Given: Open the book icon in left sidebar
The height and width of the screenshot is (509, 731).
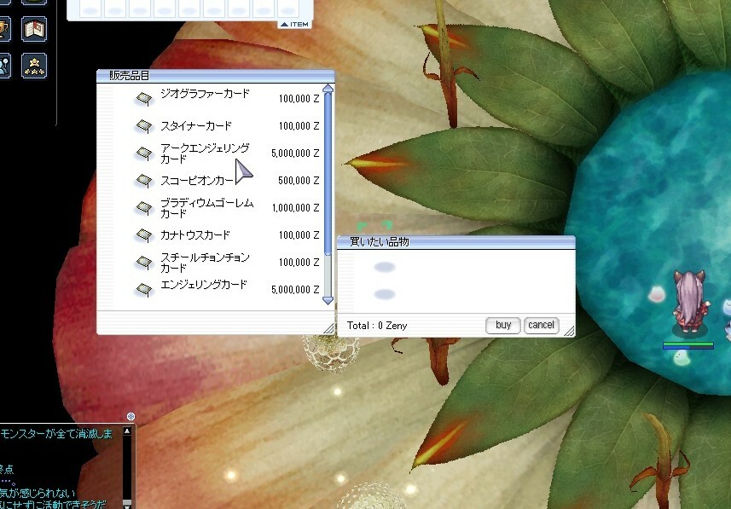Looking at the screenshot, I should coord(34,30).
